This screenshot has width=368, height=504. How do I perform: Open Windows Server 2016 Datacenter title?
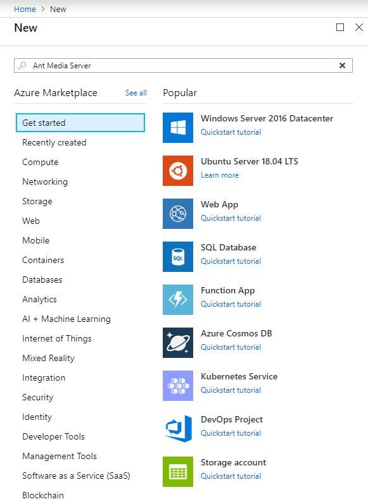(x=267, y=118)
